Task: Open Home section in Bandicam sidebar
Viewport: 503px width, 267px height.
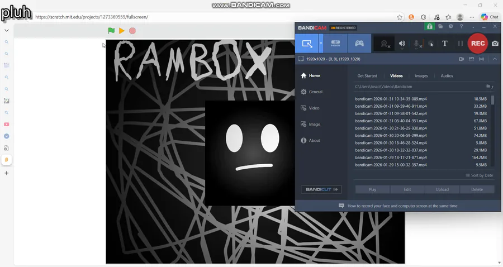Action: (311, 75)
